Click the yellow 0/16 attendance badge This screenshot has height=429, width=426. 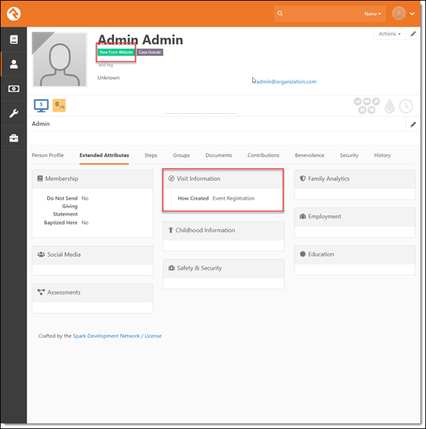[x=59, y=105]
